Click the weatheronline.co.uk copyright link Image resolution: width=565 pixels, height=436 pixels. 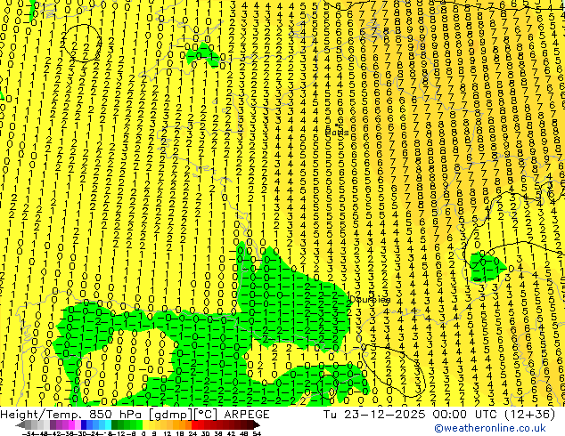coord(489,428)
